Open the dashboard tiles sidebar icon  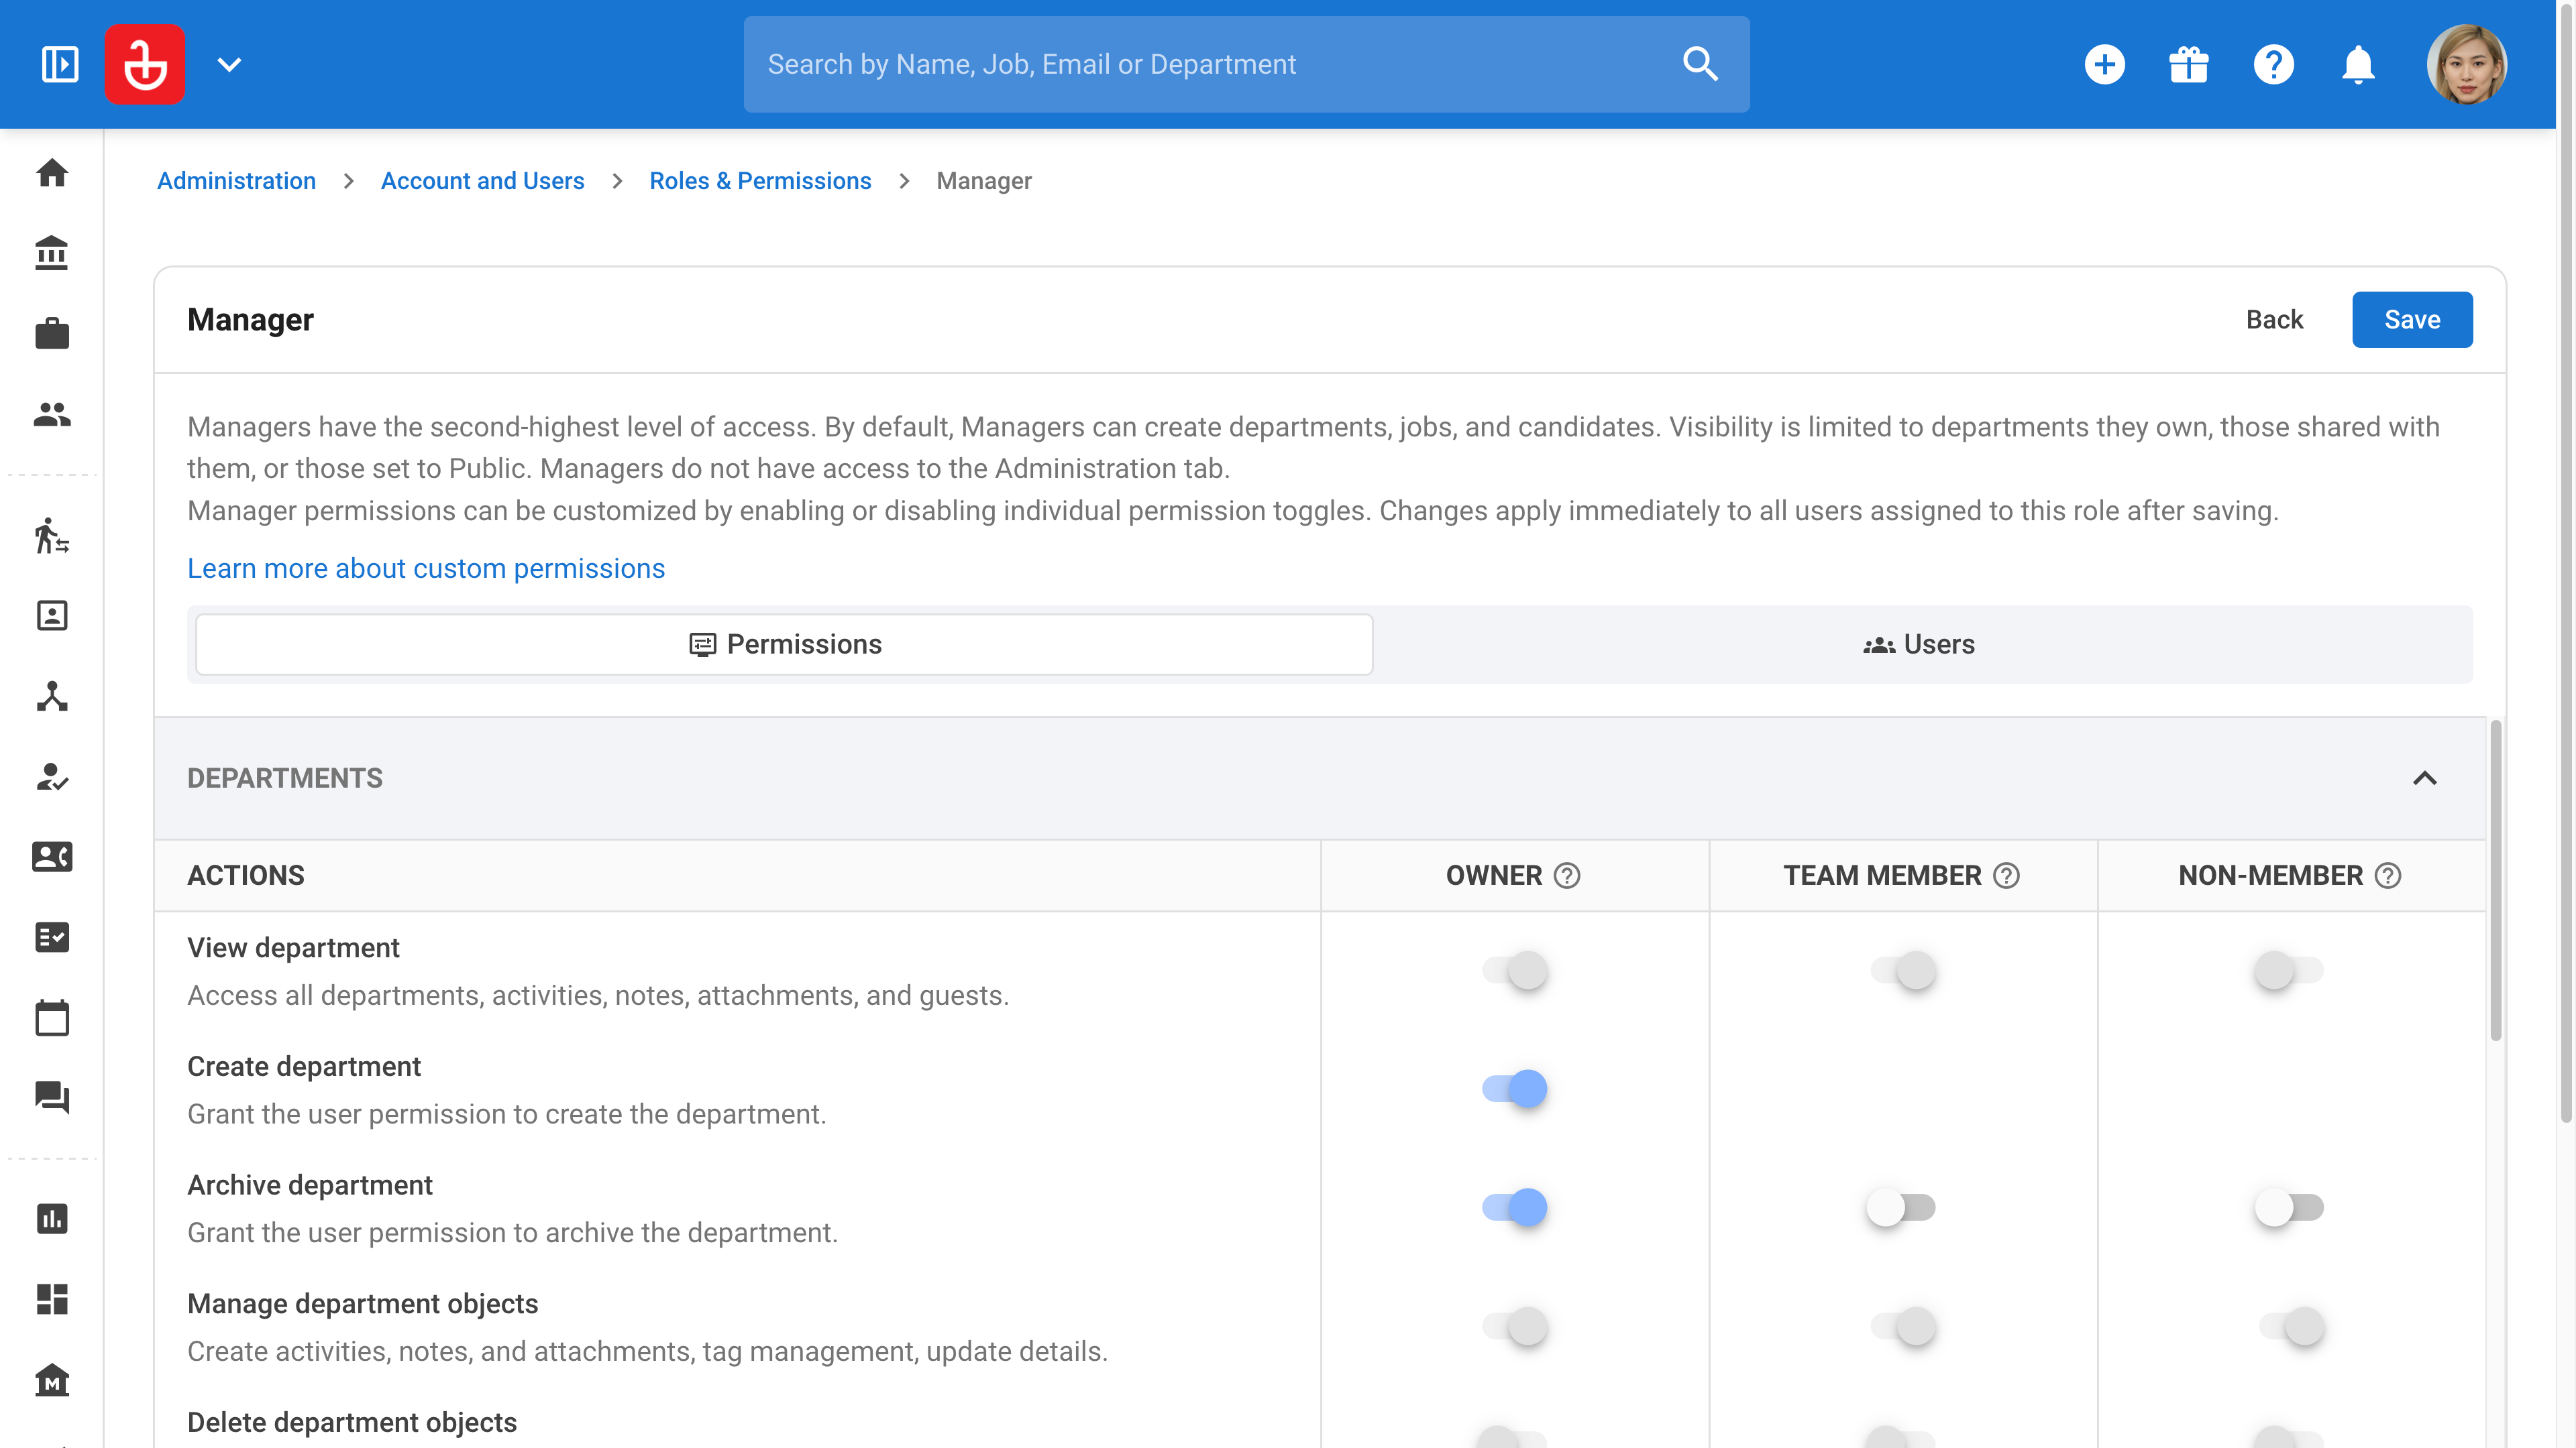point(52,1299)
